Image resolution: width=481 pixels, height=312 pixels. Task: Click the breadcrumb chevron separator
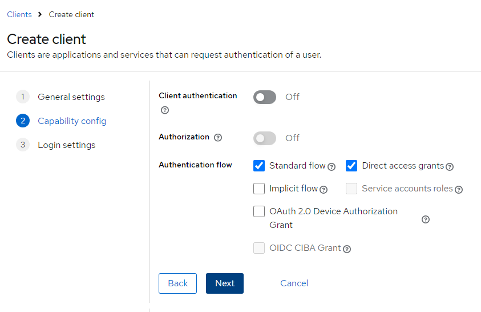(x=40, y=14)
